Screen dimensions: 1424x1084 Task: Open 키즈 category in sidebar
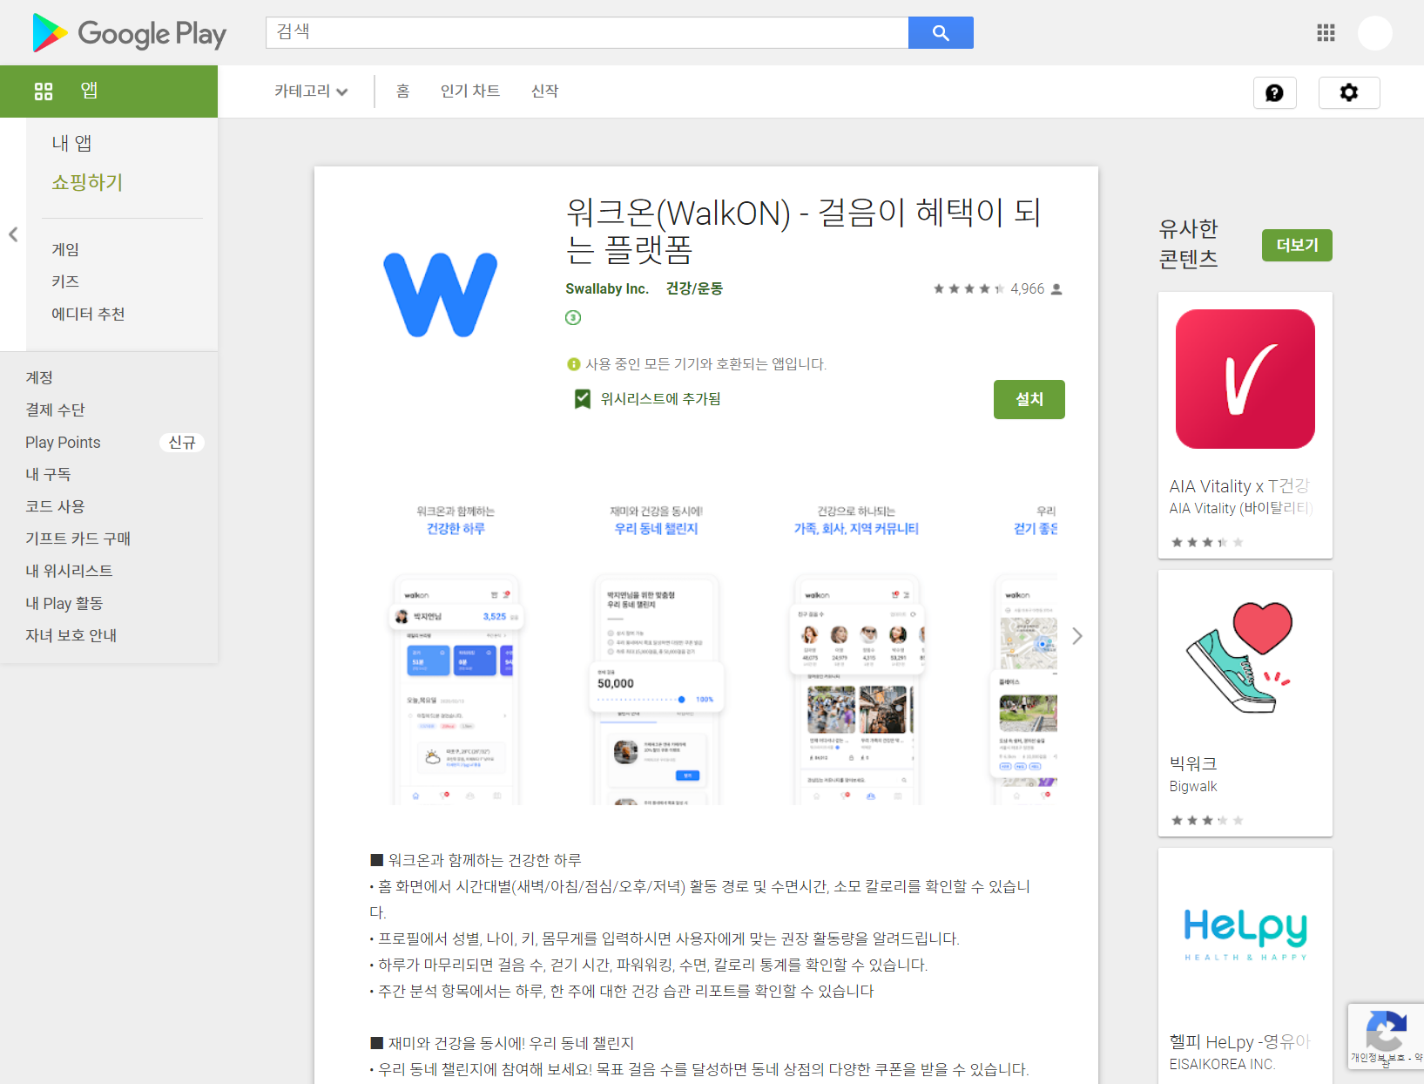pyautogui.click(x=65, y=281)
